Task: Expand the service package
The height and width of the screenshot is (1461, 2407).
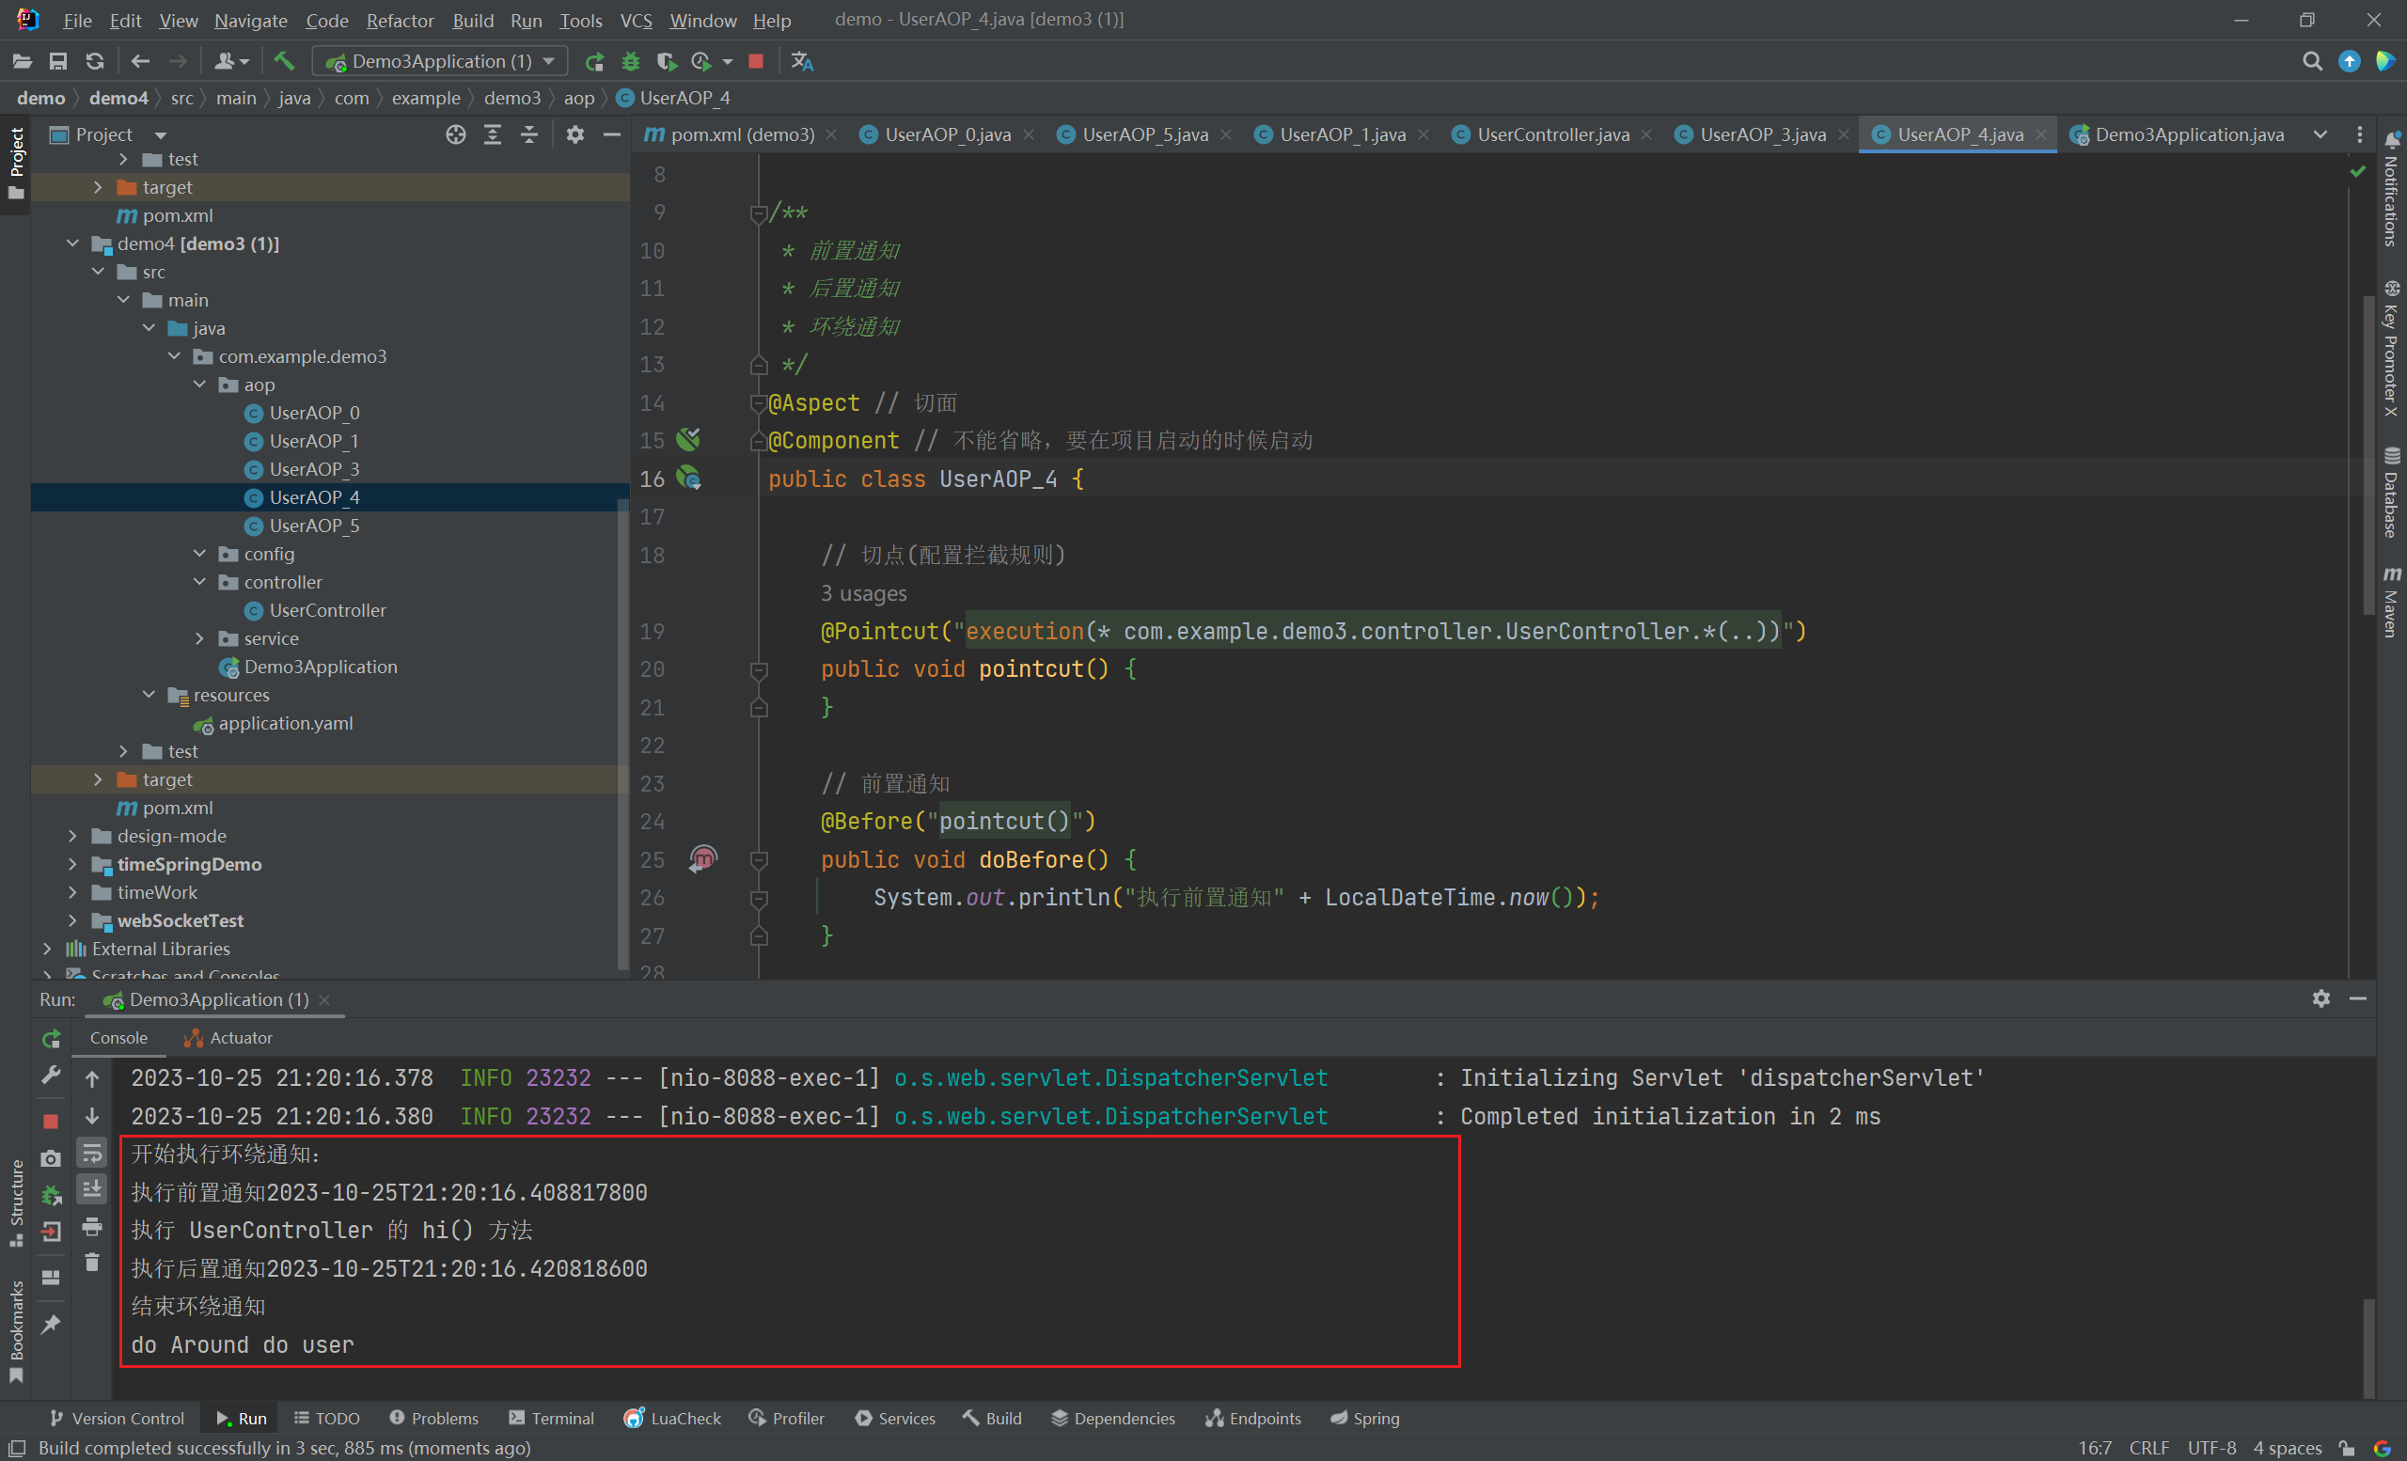Action: (x=199, y=638)
